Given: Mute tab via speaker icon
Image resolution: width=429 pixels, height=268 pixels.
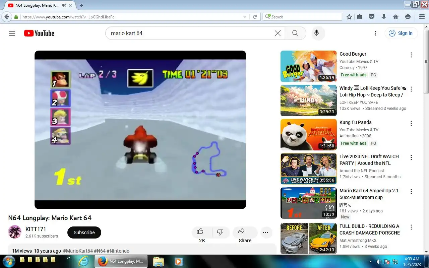Looking at the screenshot, I should (x=64, y=5).
